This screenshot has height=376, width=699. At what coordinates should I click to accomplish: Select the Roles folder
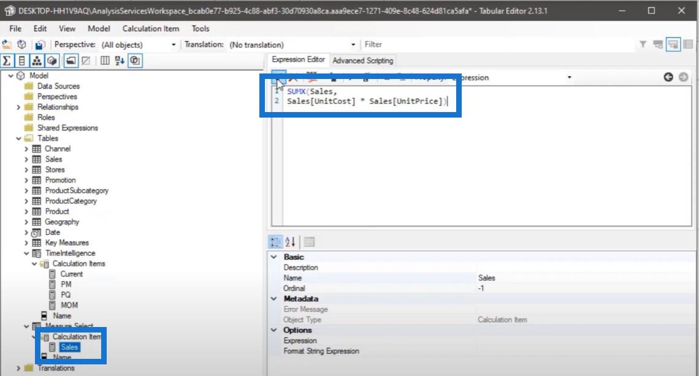click(x=46, y=118)
